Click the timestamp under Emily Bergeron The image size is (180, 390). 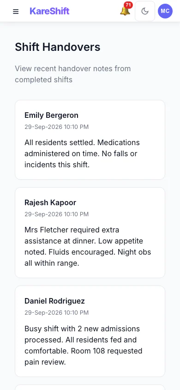[x=57, y=127]
